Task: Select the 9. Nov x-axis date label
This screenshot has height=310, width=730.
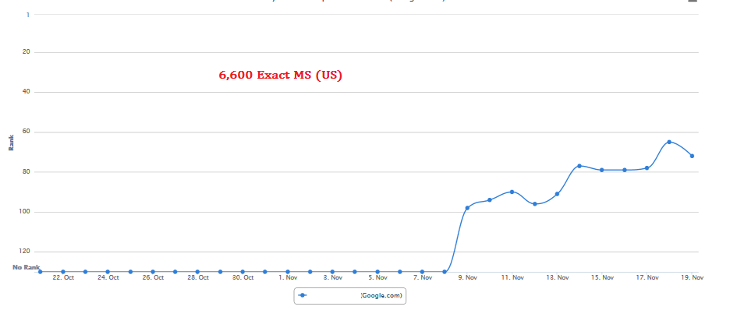Action: (x=467, y=278)
